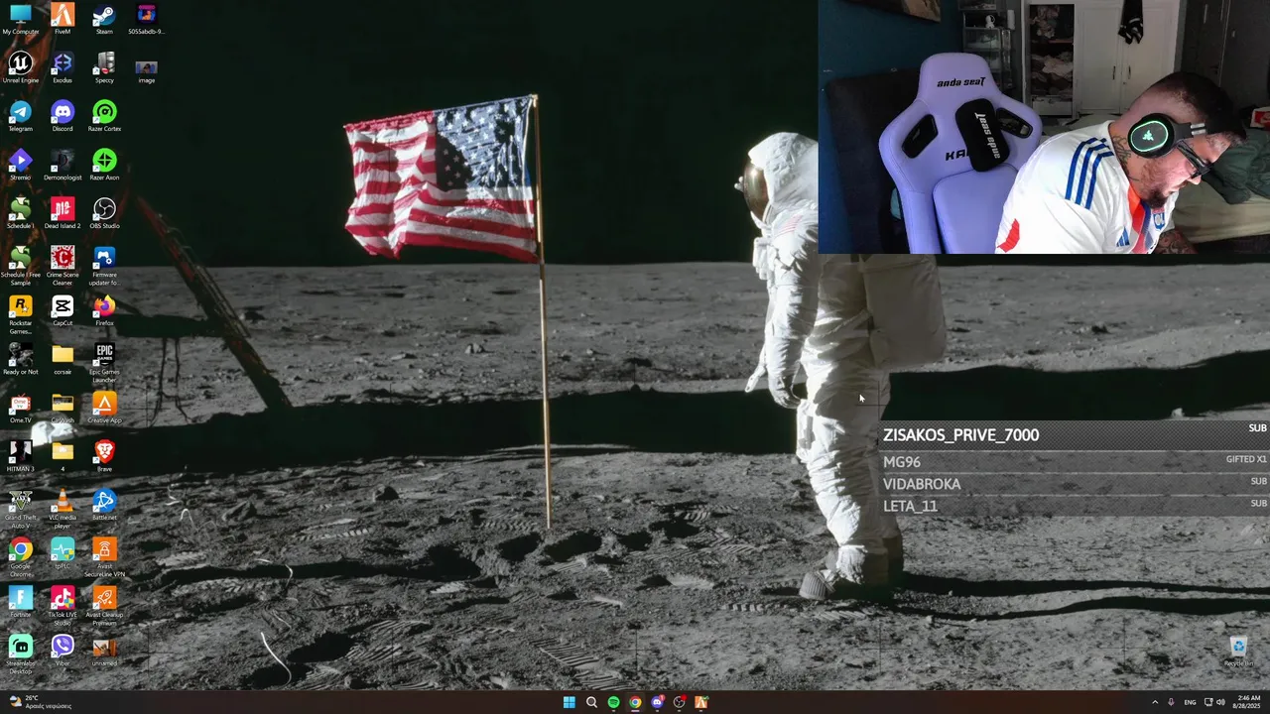
Task: Open the My Computer desktop icon
Action: [21, 19]
